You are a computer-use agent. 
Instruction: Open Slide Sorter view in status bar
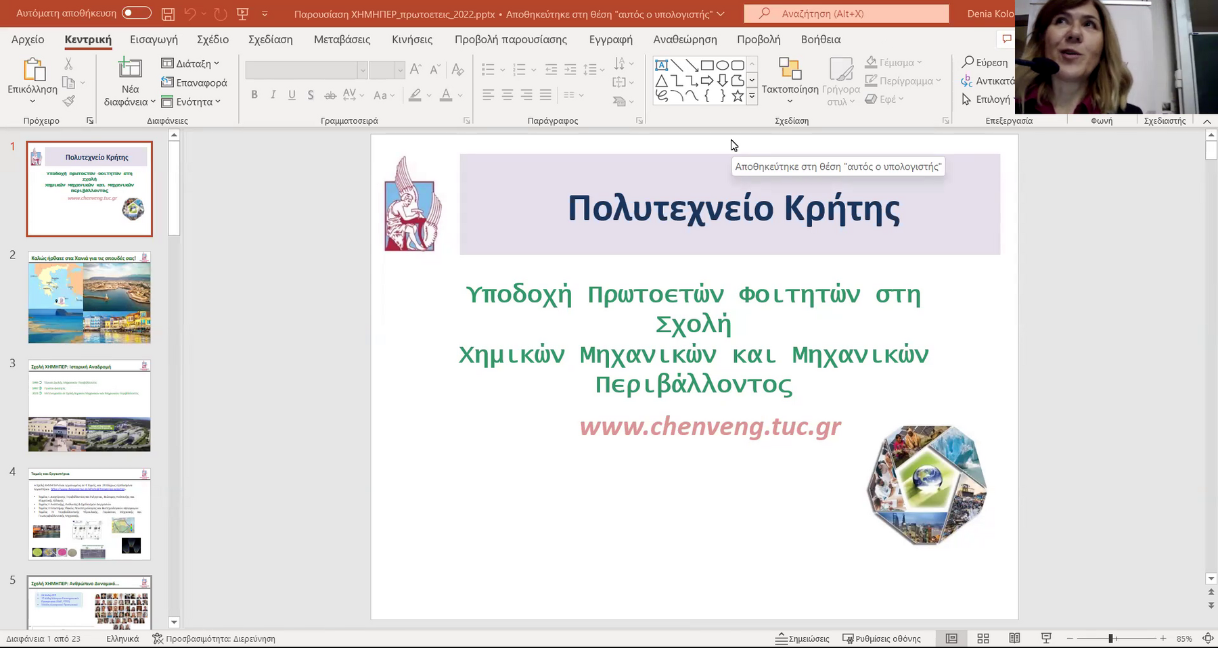click(x=983, y=639)
